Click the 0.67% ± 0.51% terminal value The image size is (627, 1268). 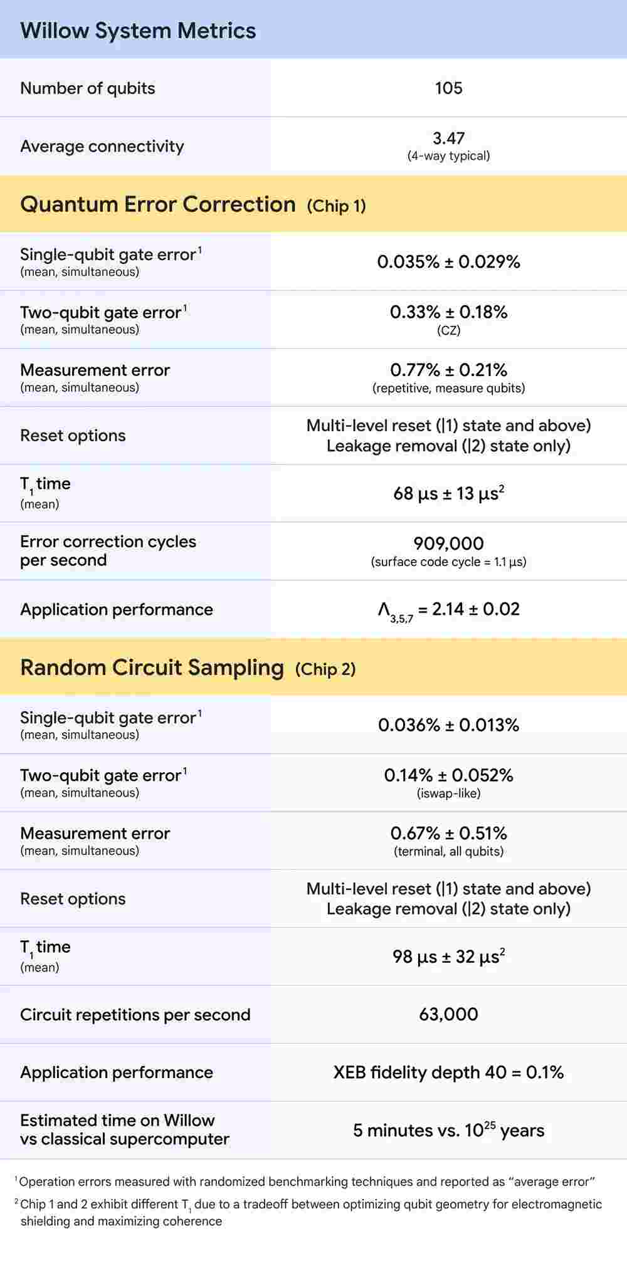[x=448, y=834]
